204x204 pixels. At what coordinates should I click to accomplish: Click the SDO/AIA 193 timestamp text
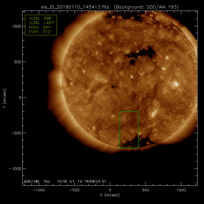pos(65,181)
